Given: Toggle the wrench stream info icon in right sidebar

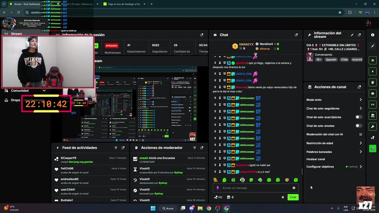Looking at the screenshot, I should point(372,127).
